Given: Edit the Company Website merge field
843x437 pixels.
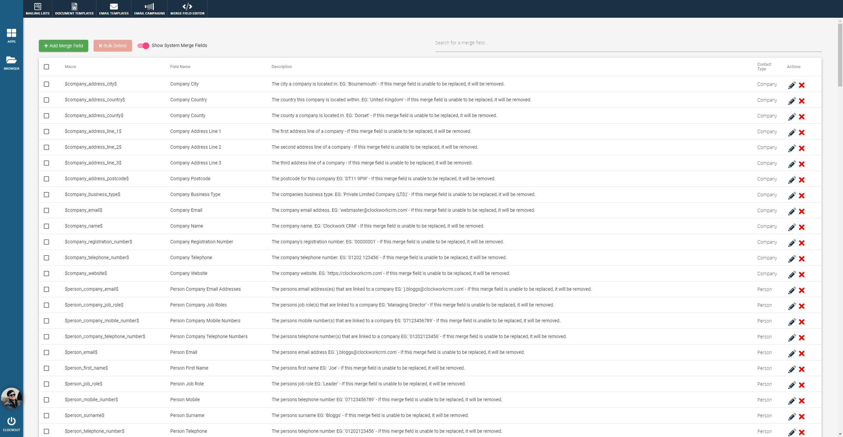Looking at the screenshot, I should (x=792, y=275).
